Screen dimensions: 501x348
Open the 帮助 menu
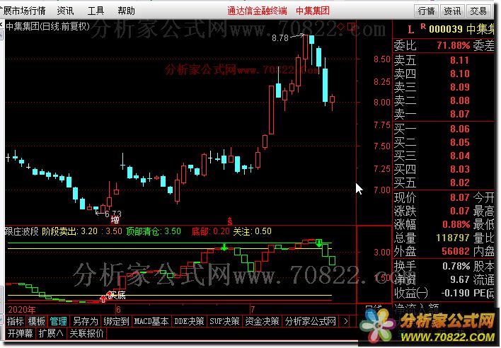tap(126, 11)
